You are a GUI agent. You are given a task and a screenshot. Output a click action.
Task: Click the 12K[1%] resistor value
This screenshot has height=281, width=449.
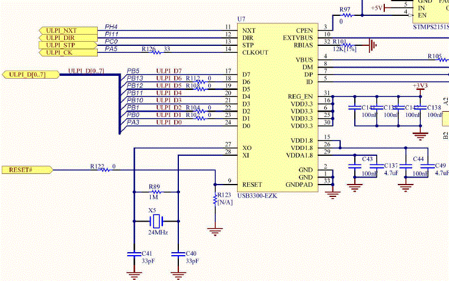pyautogui.click(x=345, y=49)
